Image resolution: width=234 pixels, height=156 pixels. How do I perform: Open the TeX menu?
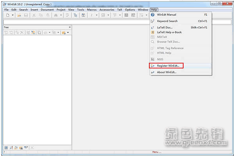[x=120, y=10]
